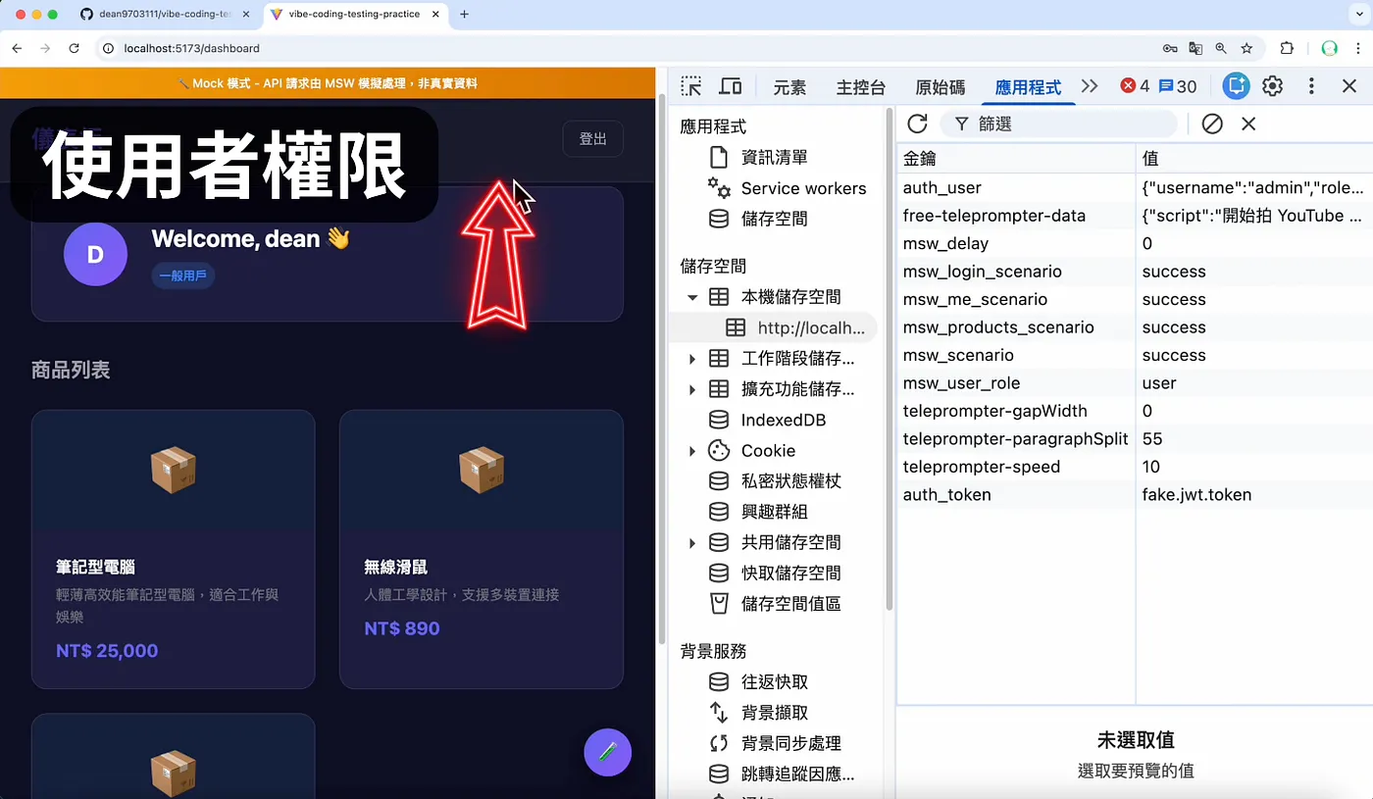1373x799 pixels.
Task: Open DevTools three-dot customize menu
Action: [1311, 86]
